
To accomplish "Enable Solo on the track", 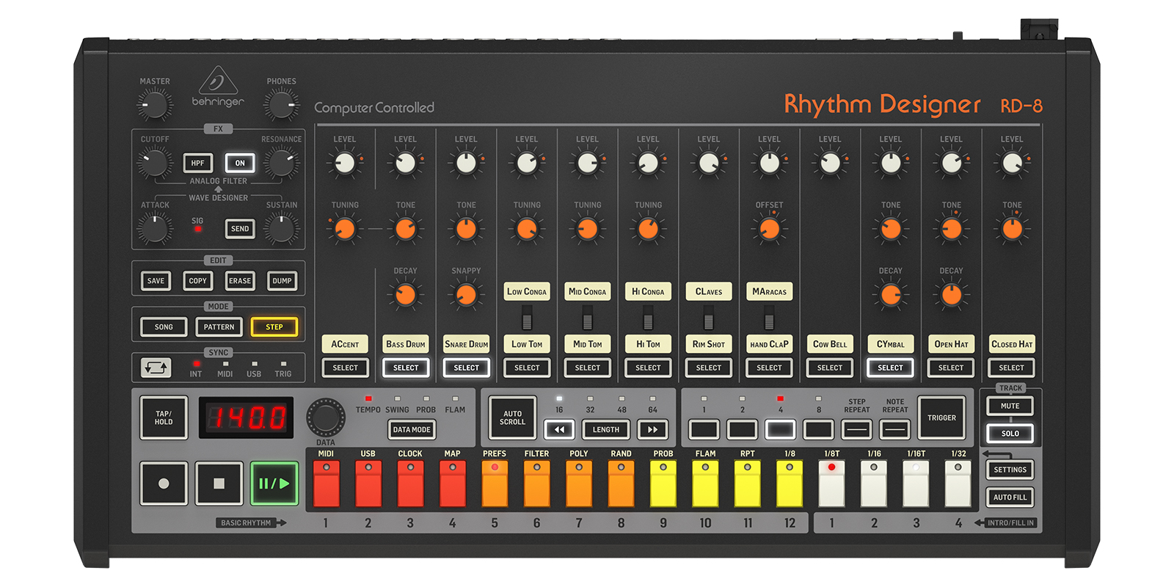I will pos(1010,434).
